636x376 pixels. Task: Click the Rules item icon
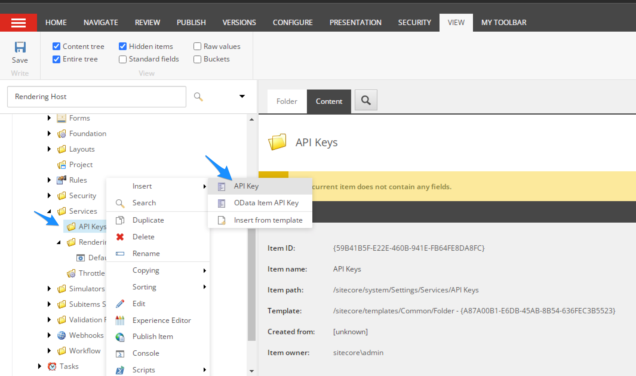[x=61, y=180]
